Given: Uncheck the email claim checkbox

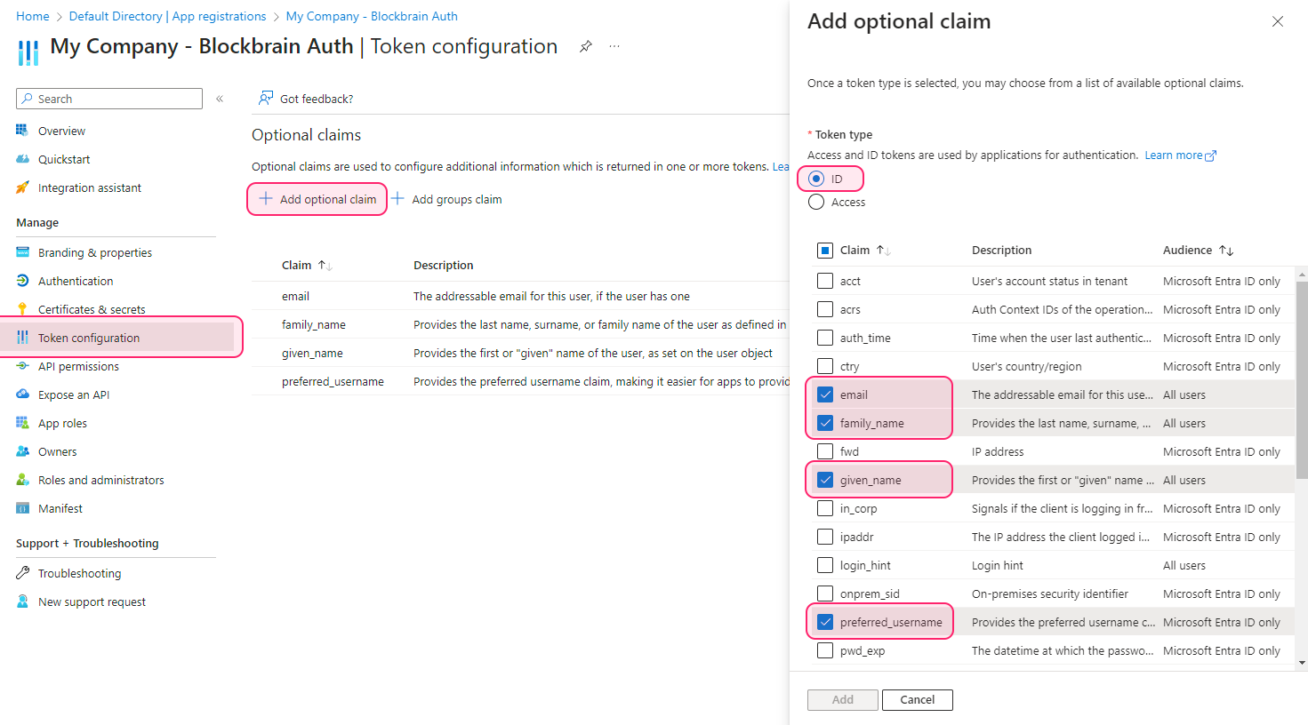Looking at the screenshot, I should [825, 394].
